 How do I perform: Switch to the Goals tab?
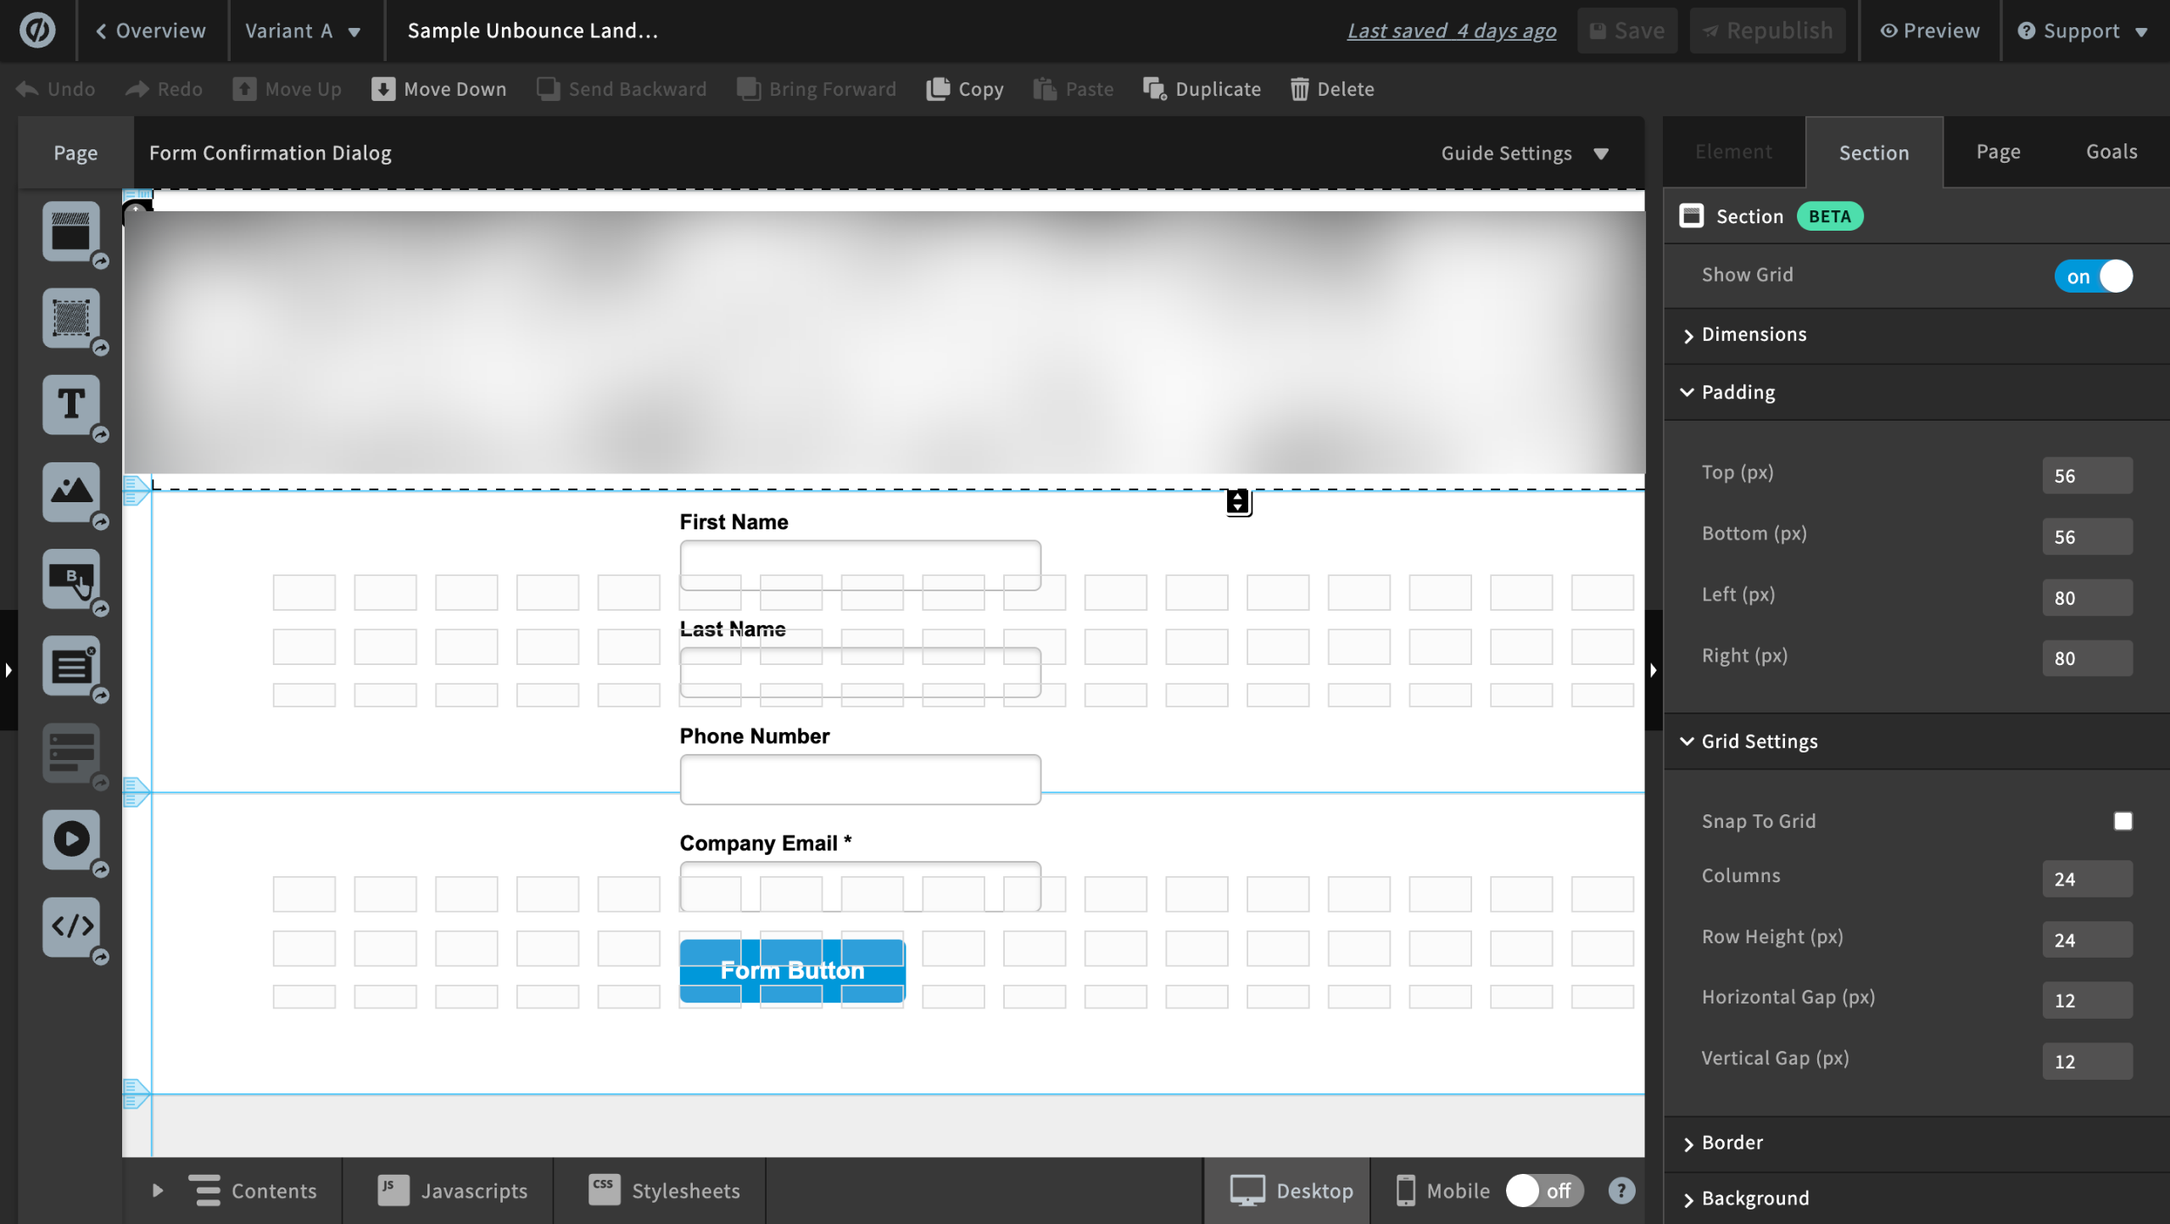pyautogui.click(x=2111, y=152)
